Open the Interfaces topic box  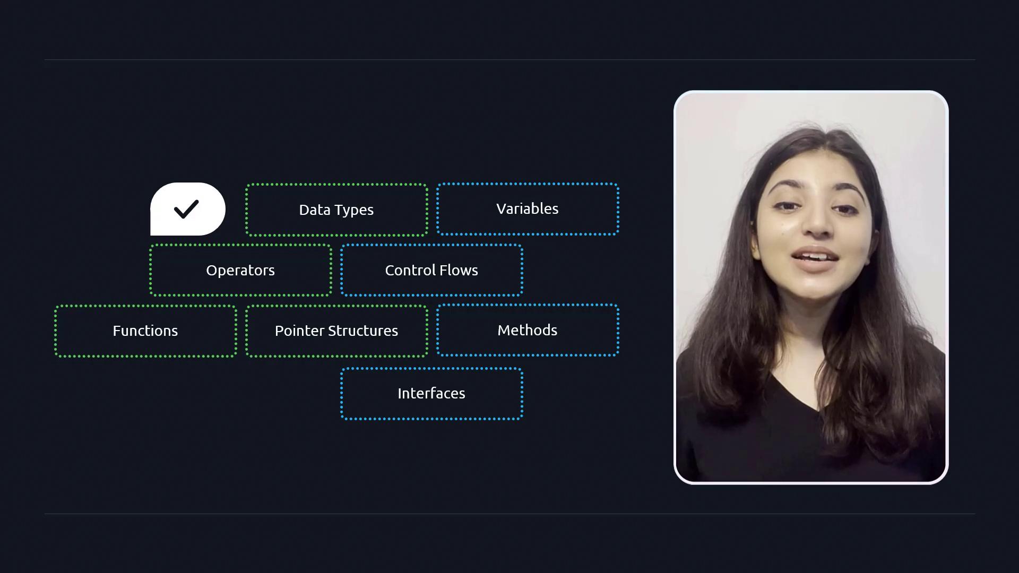tap(431, 393)
